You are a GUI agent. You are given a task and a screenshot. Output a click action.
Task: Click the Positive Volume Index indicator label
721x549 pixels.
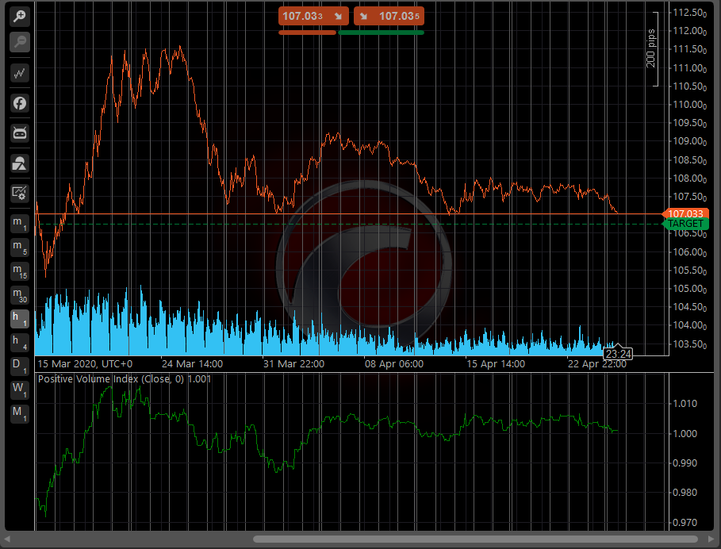pos(125,379)
